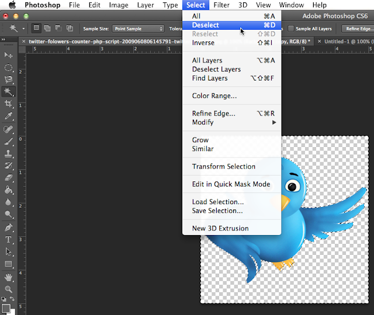Open the Window menu

point(291,5)
